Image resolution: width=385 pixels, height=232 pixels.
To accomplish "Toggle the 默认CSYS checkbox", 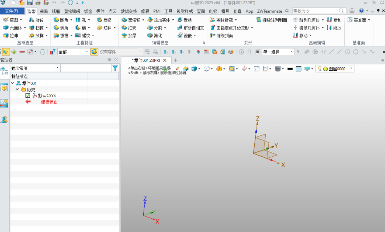I will [28, 96].
